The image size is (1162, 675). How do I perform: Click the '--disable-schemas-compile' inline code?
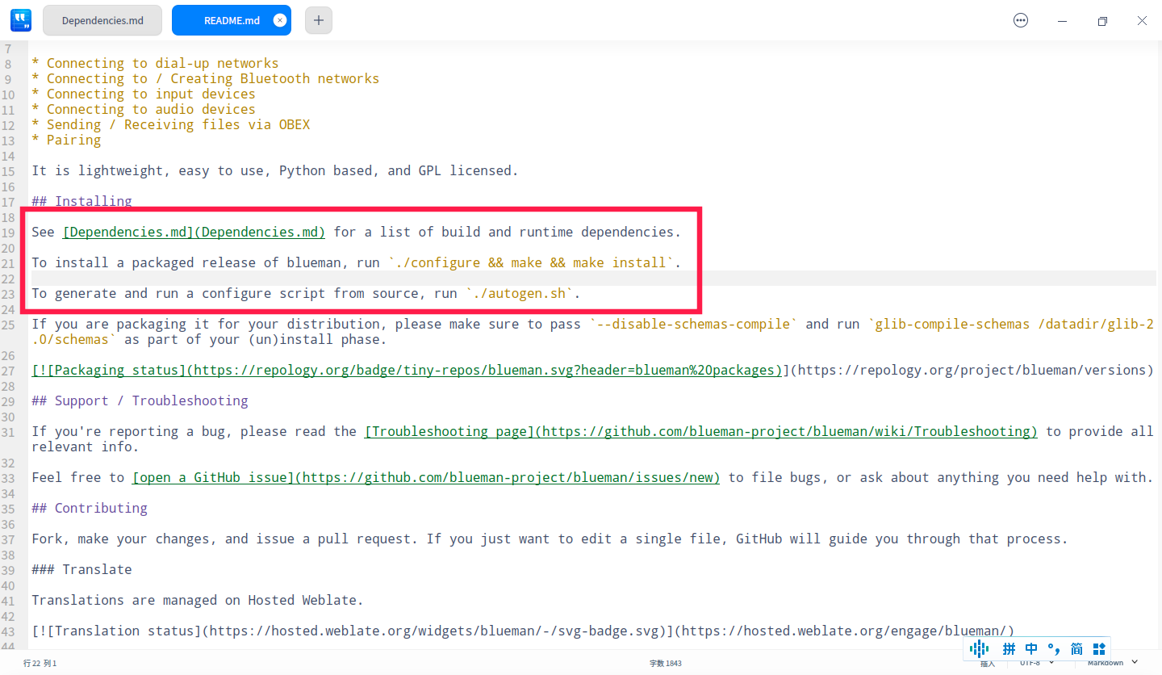[x=693, y=324]
